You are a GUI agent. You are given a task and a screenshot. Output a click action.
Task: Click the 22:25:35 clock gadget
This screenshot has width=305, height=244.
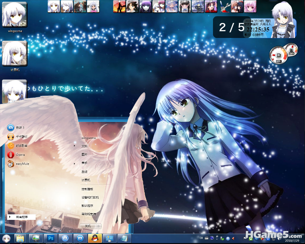click(x=258, y=30)
